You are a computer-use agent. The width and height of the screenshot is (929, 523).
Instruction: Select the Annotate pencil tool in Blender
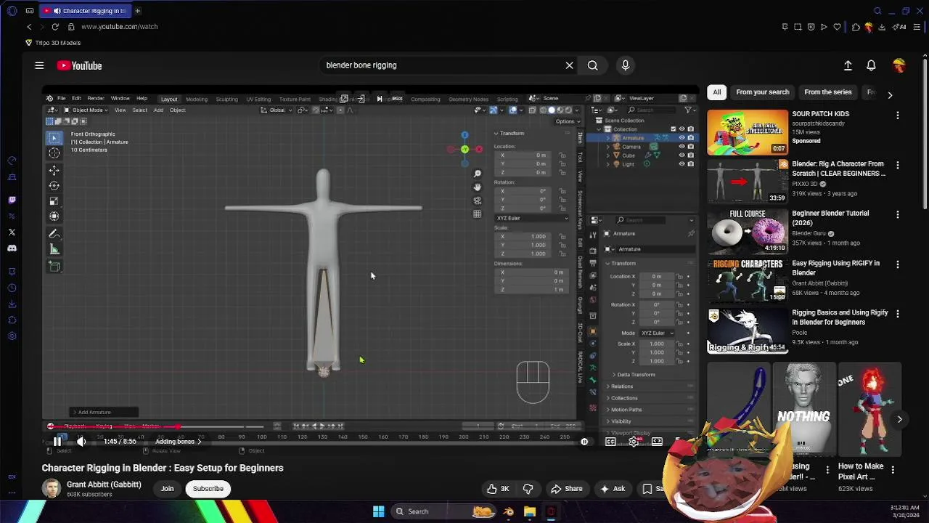(x=54, y=234)
